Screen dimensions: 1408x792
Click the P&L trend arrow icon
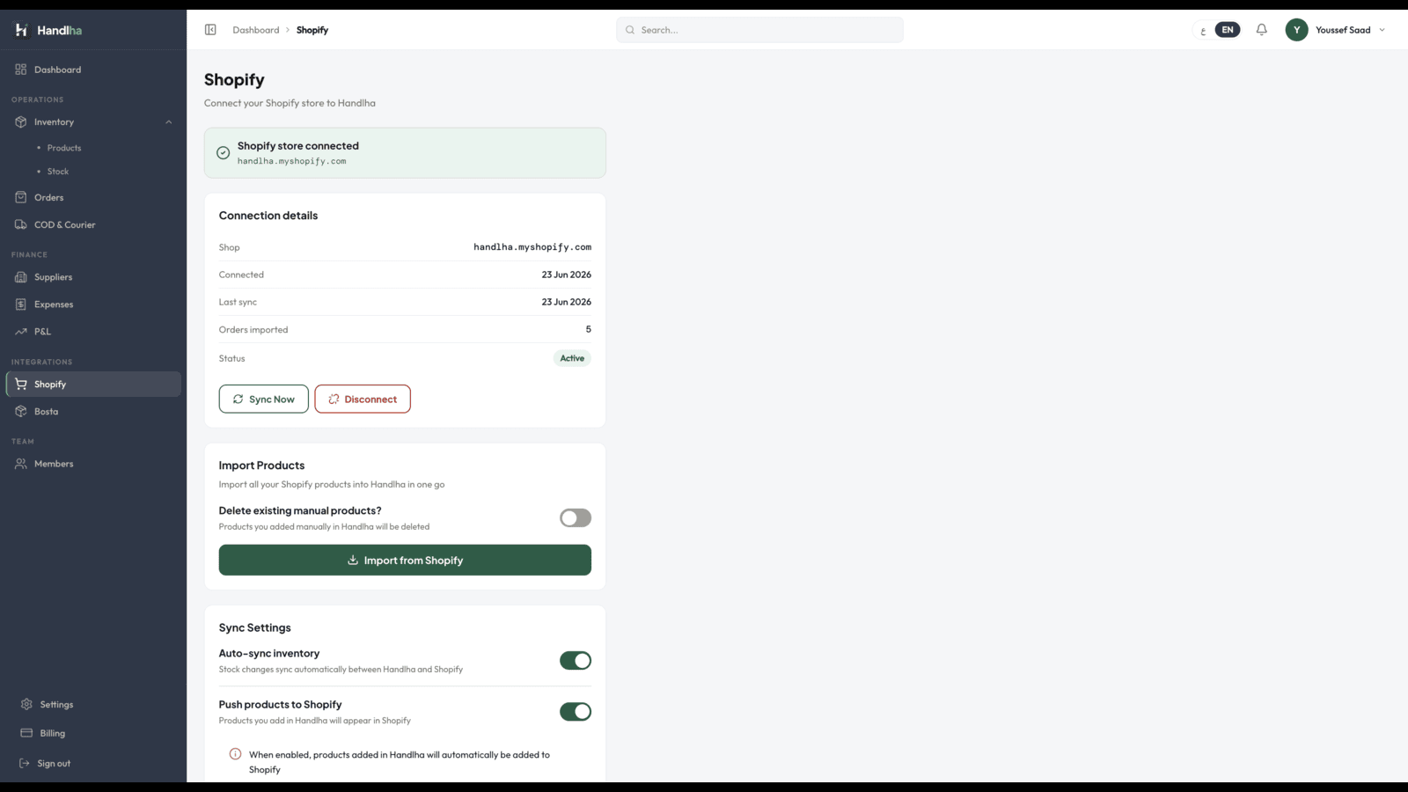(21, 332)
